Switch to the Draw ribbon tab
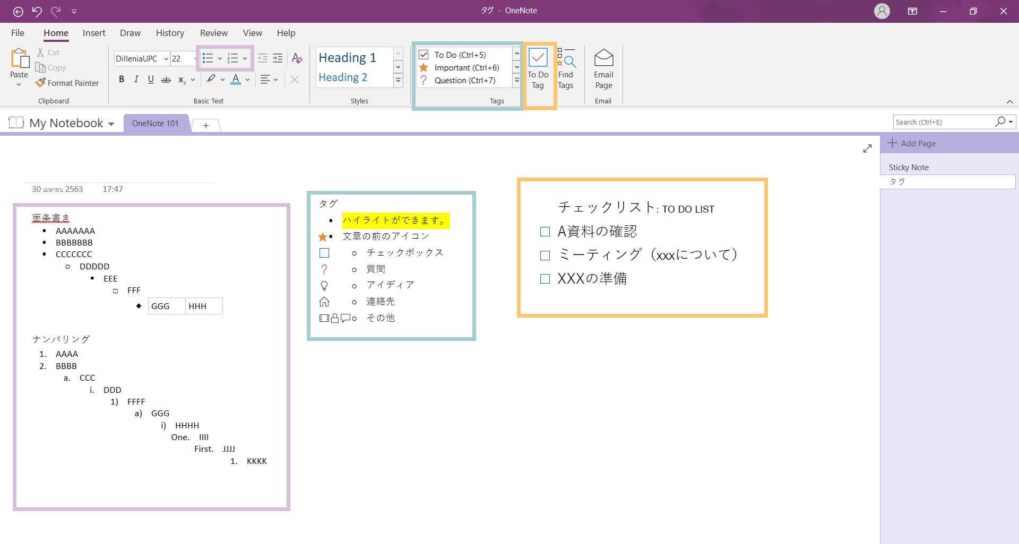Image resolution: width=1019 pixels, height=544 pixels. pos(130,33)
